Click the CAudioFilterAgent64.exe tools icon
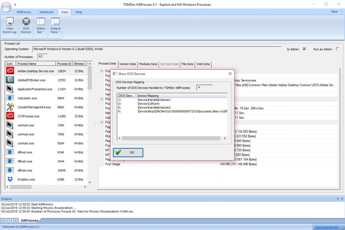 [10, 107]
